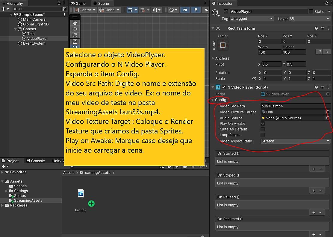
Task: Open Video Aspect Ratio Stretch dropdown
Action: pos(295,141)
